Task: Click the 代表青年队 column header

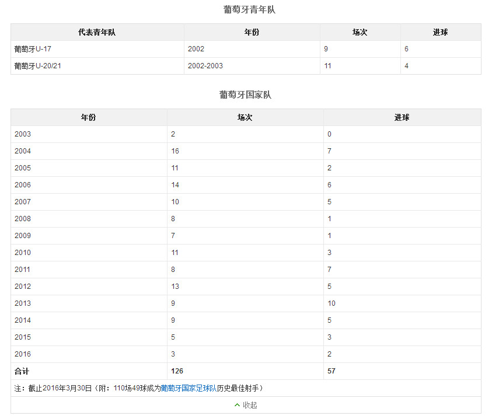Action: point(97,32)
